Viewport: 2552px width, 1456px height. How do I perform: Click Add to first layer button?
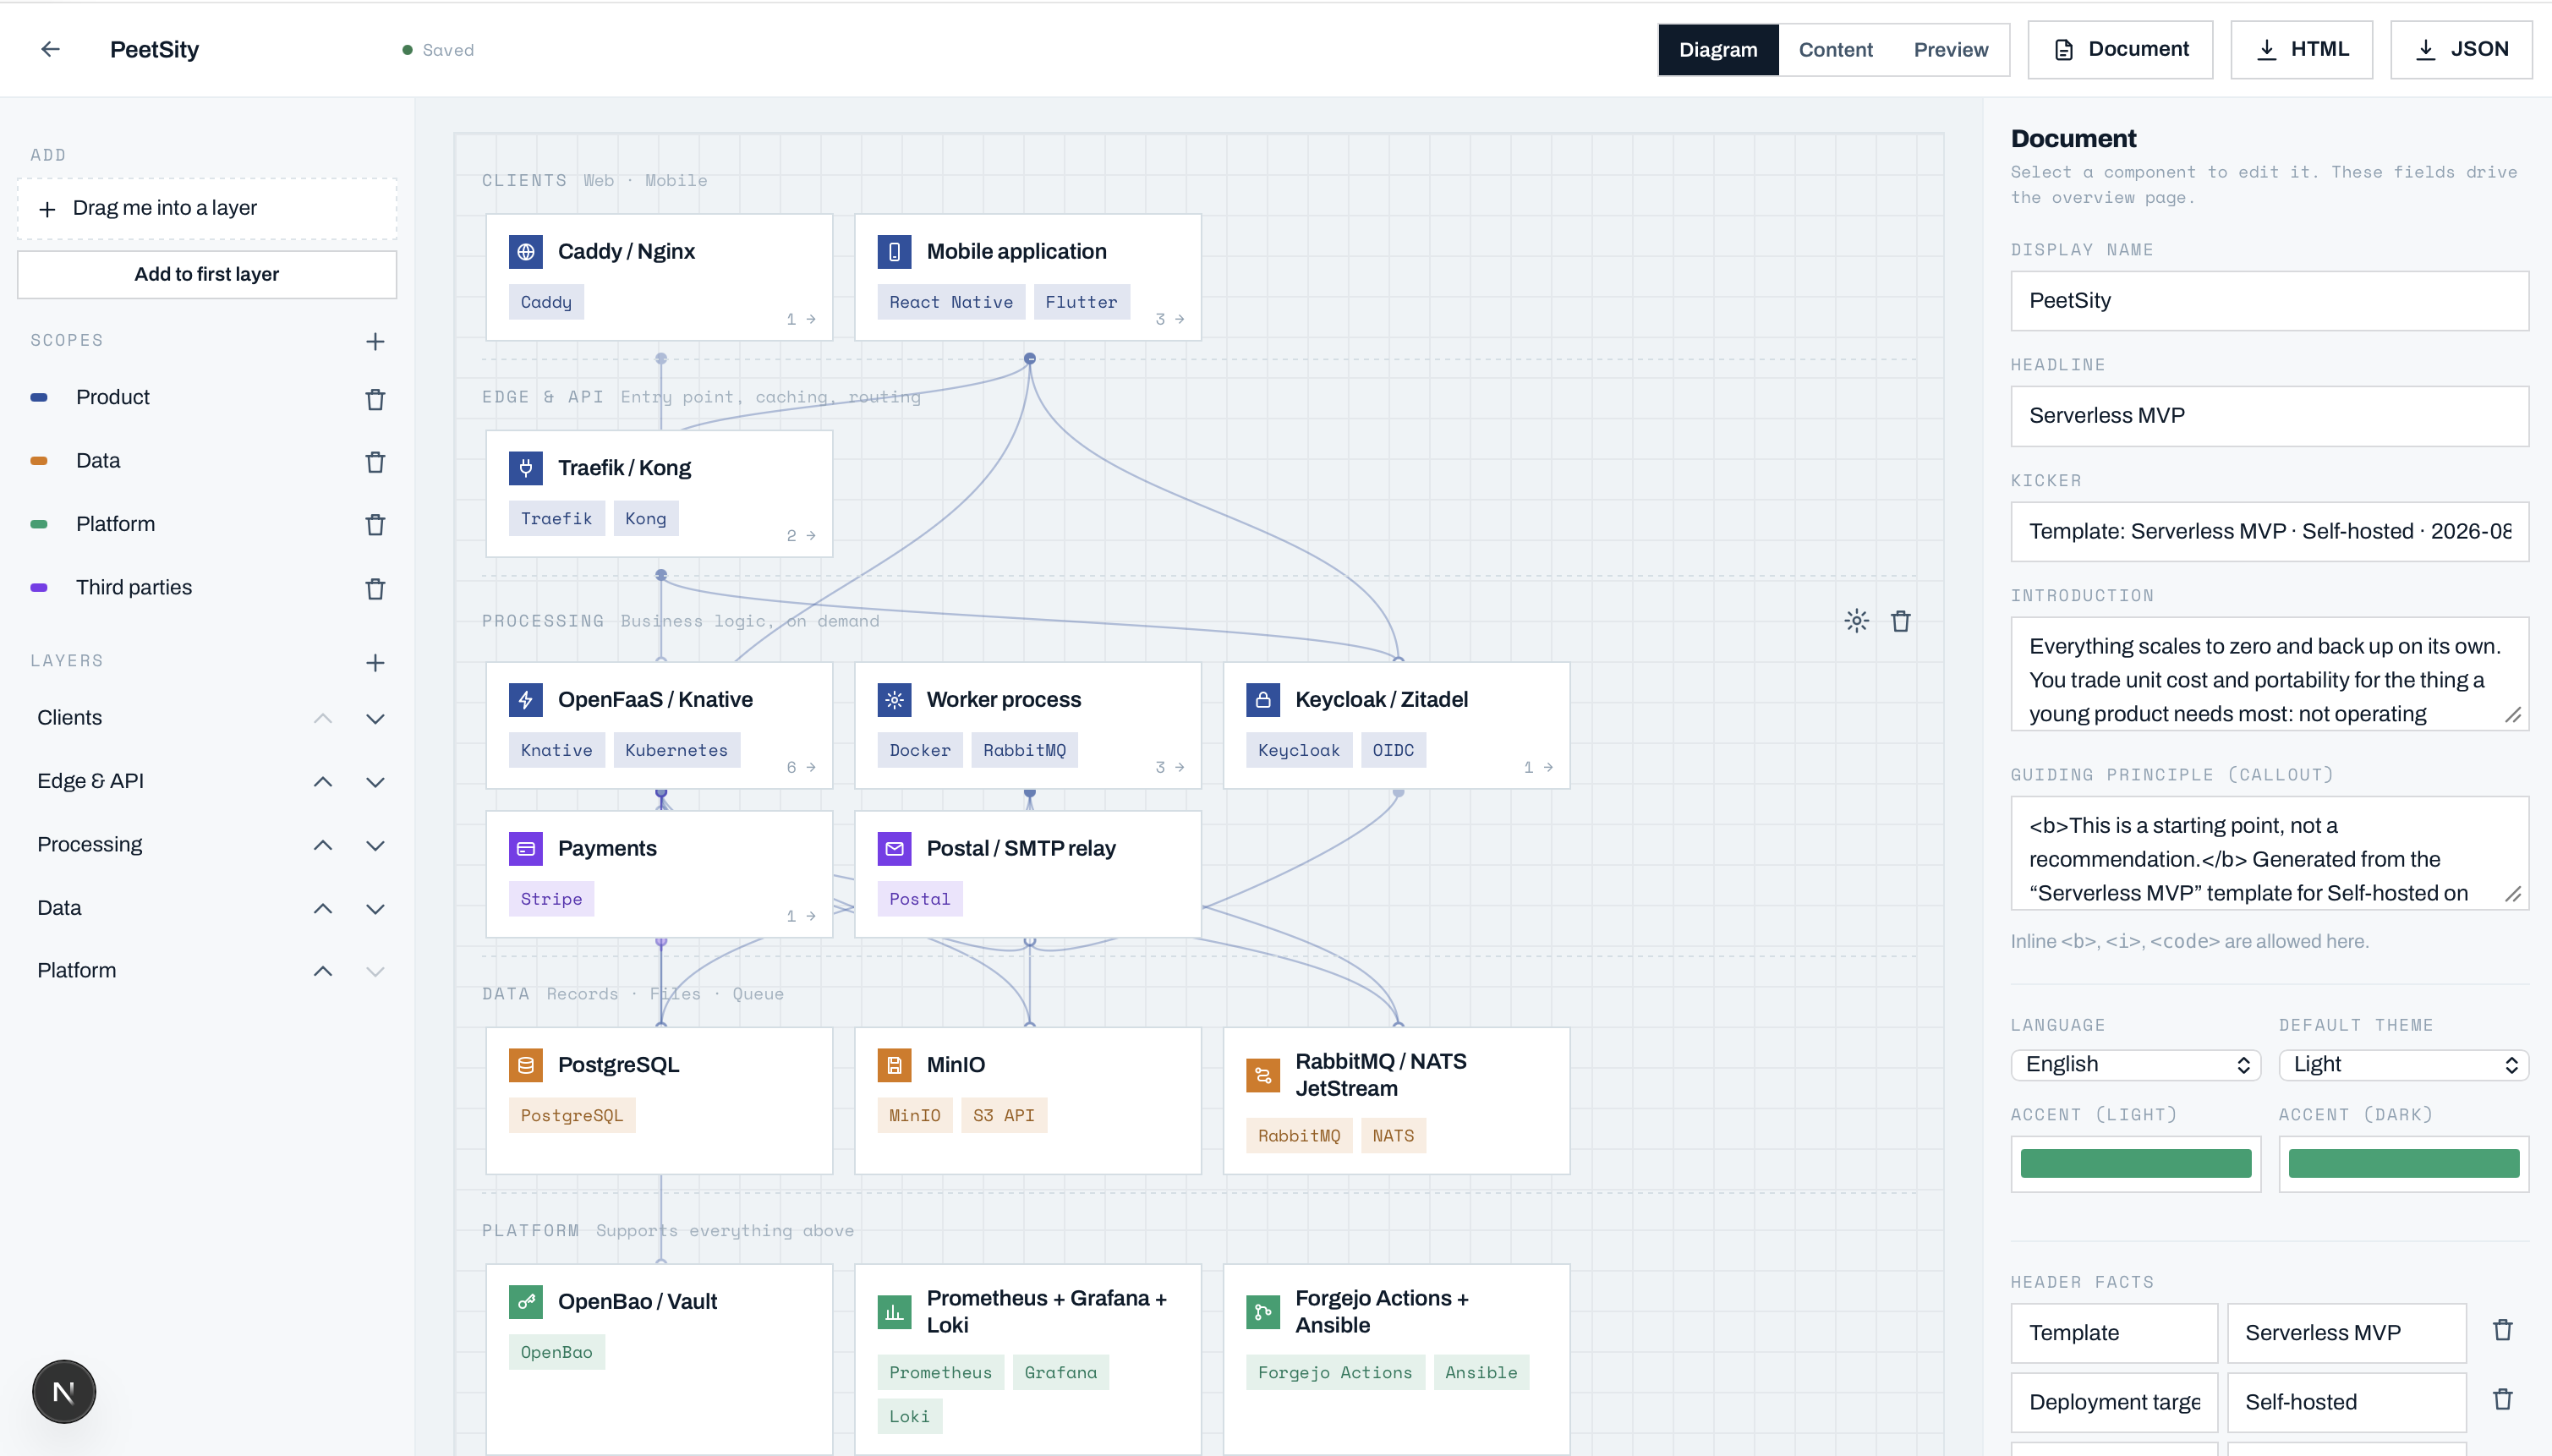207,274
